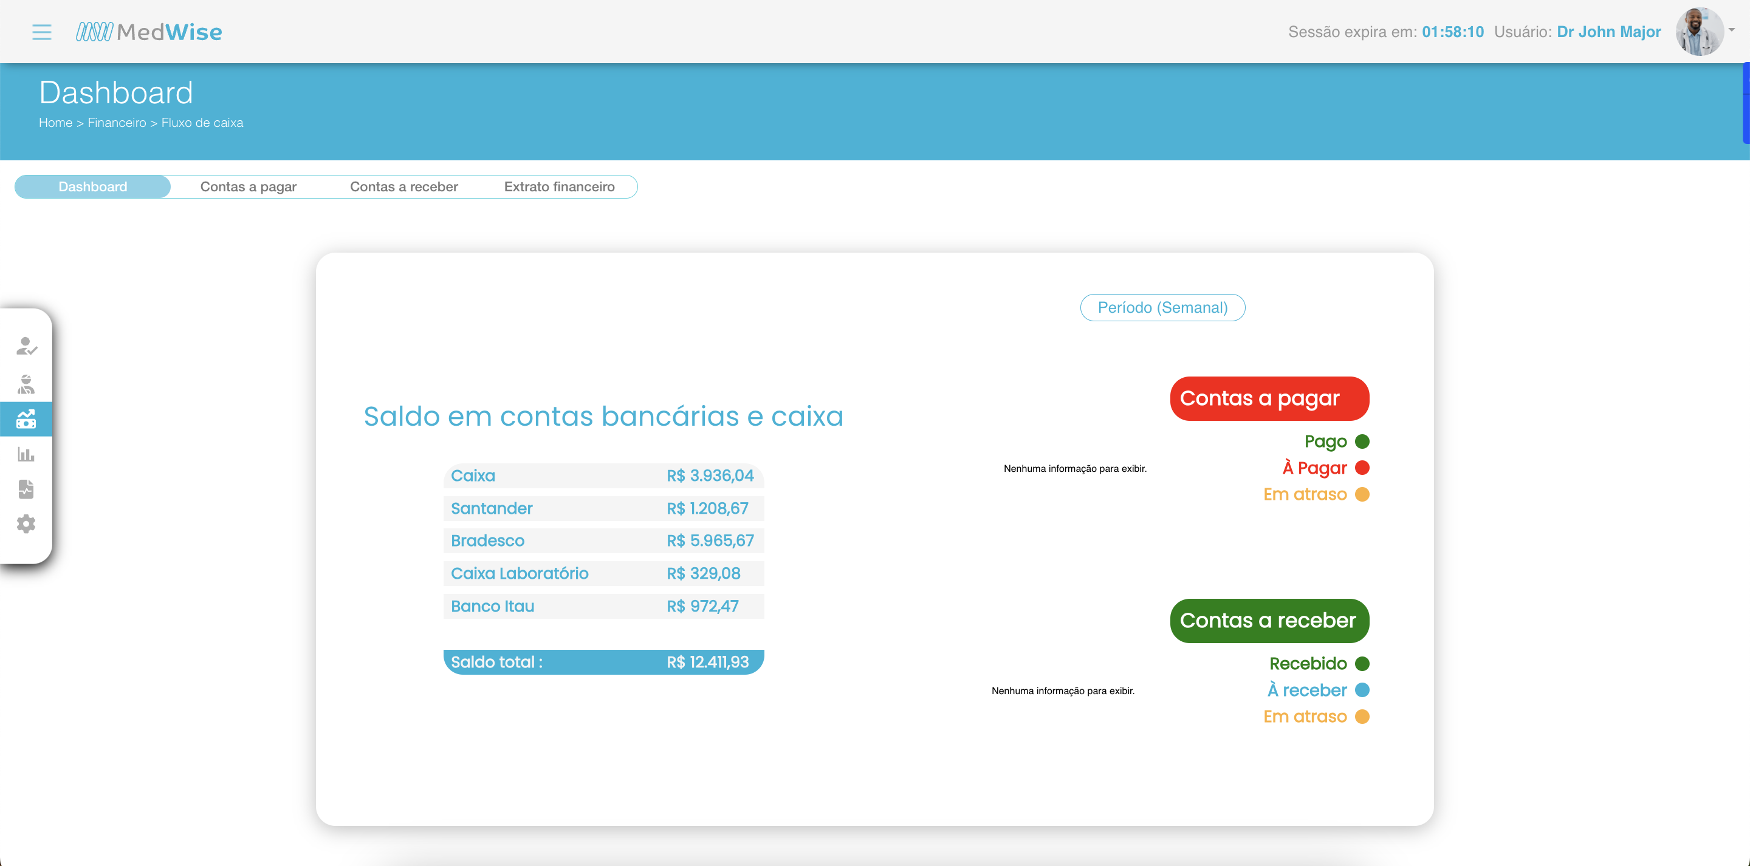Open the settings gear in sidebar

coord(27,523)
